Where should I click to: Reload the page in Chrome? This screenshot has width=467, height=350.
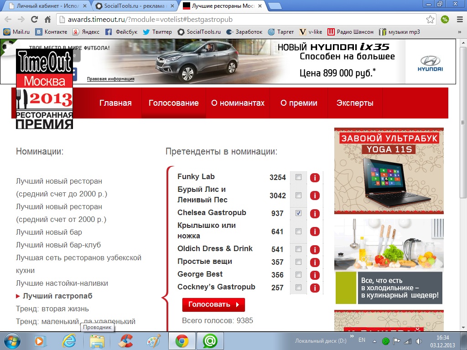tap(35, 19)
